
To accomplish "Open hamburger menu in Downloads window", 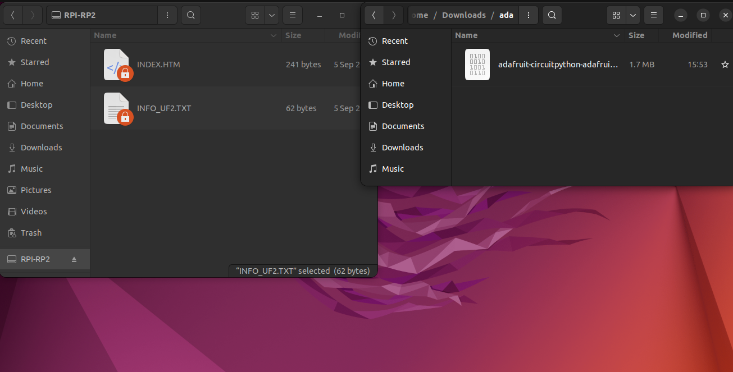I will click(653, 15).
